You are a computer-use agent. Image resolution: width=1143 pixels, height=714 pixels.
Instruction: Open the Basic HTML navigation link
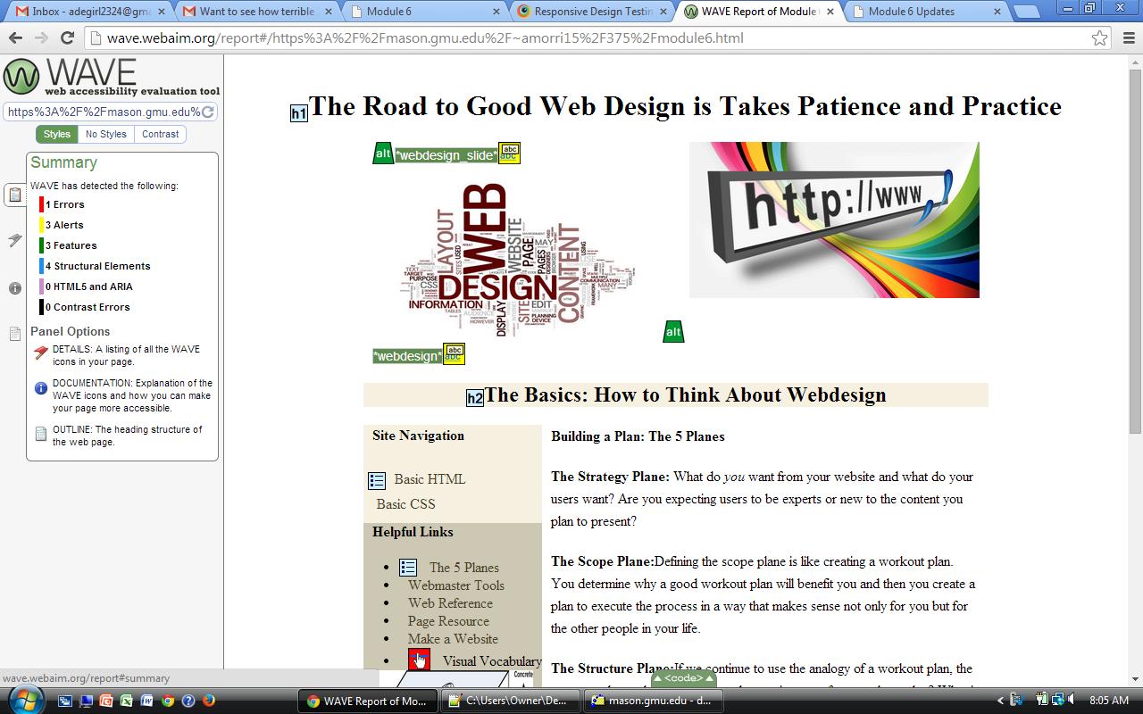430,479
